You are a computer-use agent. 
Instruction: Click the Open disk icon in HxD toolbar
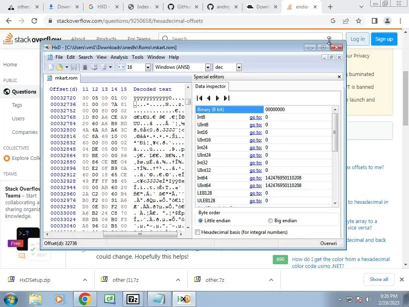click(x=94, y=67)
